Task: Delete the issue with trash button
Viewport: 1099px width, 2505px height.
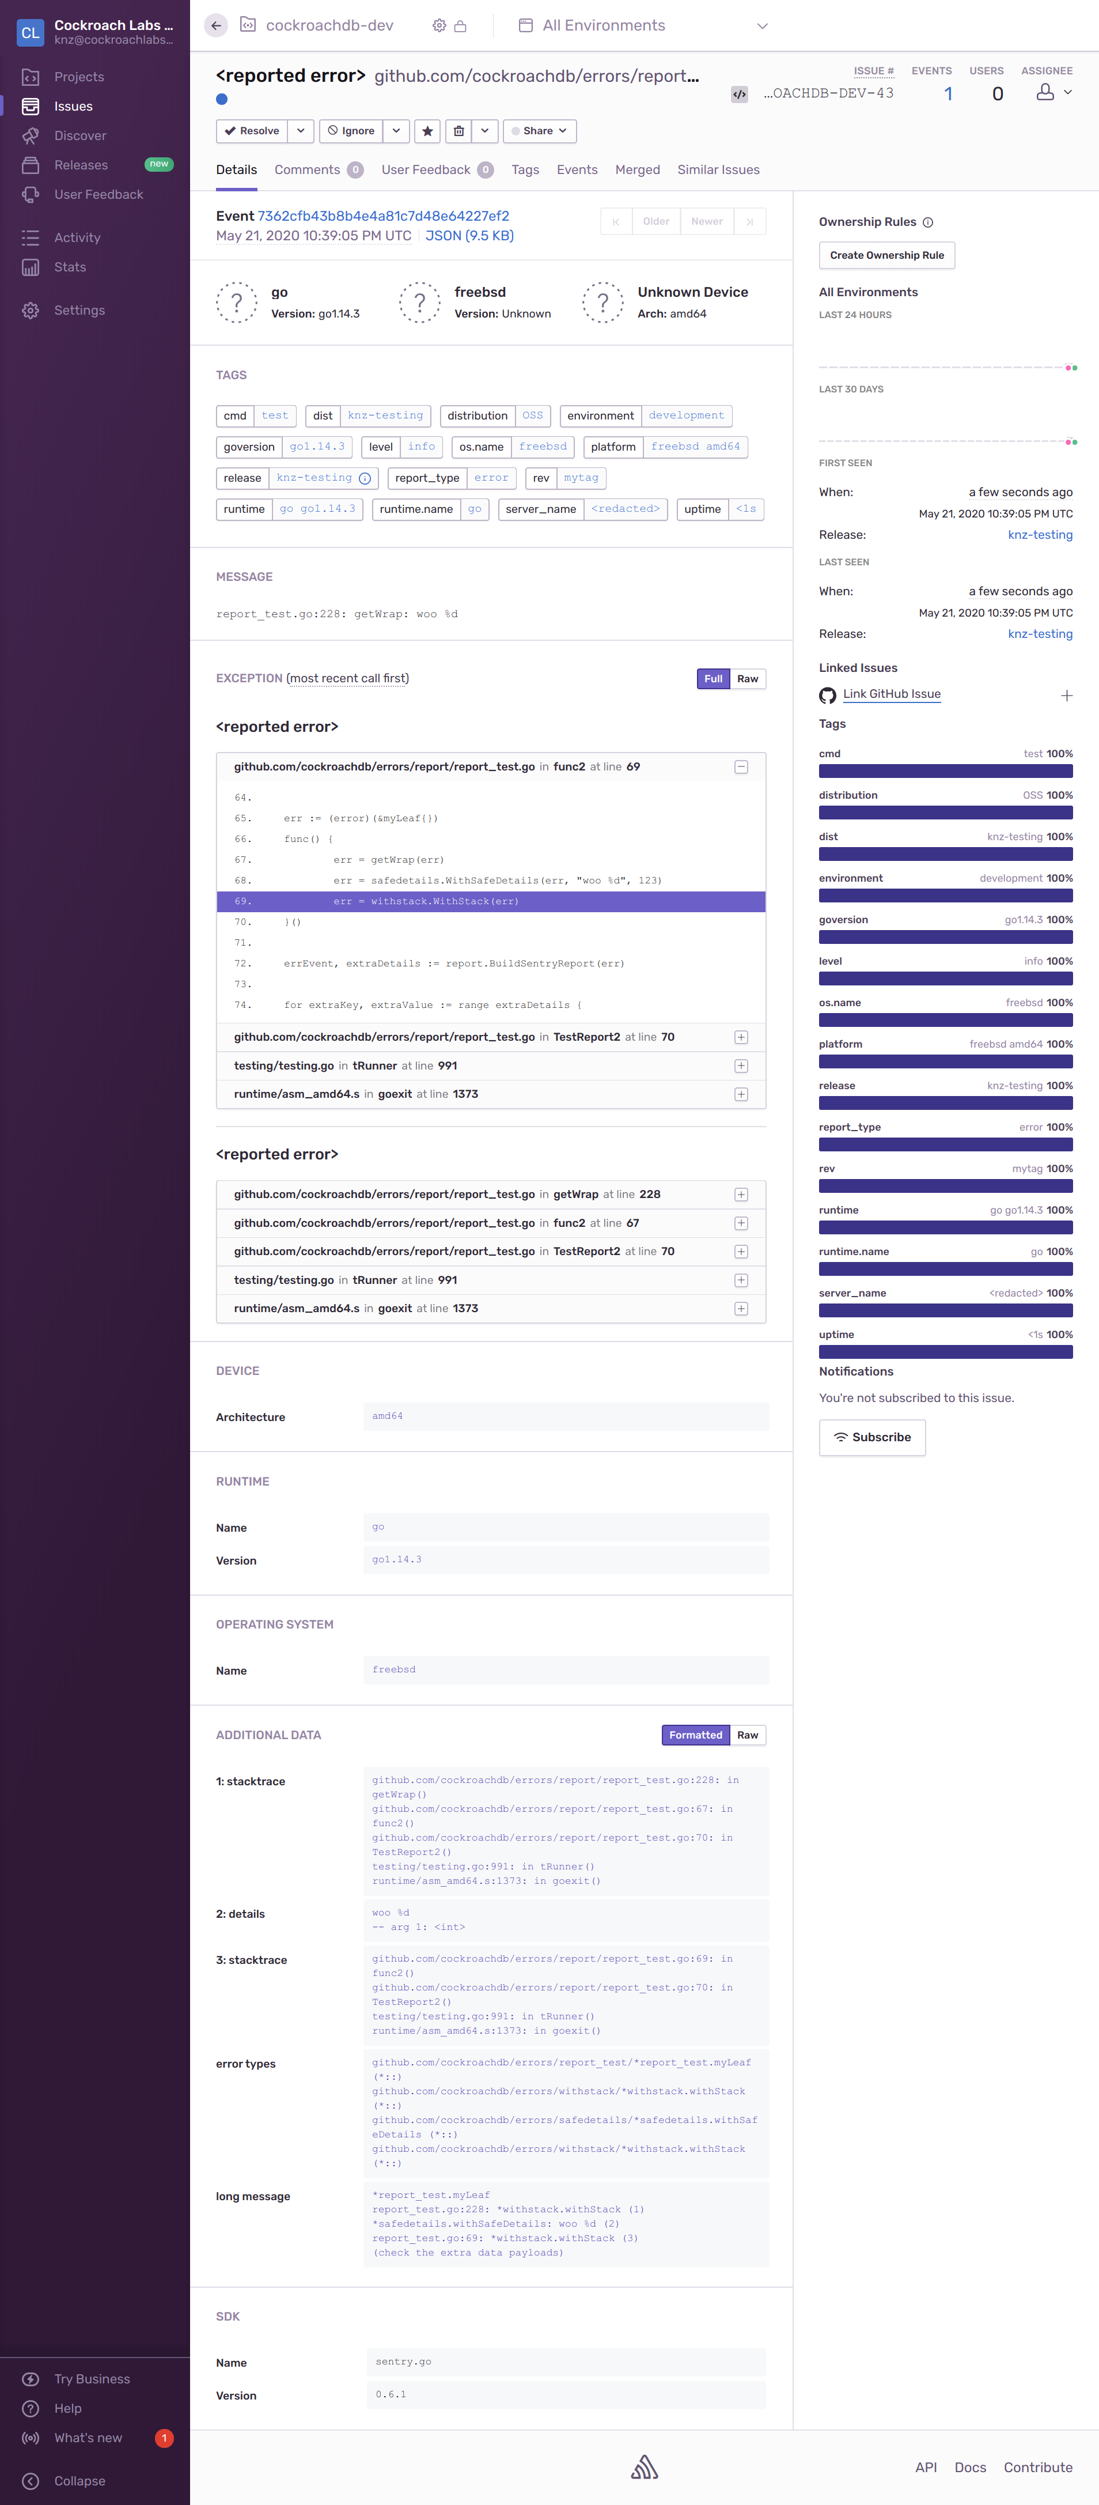Action: pos(458,130)
